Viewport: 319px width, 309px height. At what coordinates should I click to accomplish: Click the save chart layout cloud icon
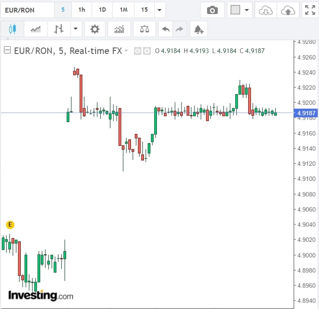pos(287,10)
